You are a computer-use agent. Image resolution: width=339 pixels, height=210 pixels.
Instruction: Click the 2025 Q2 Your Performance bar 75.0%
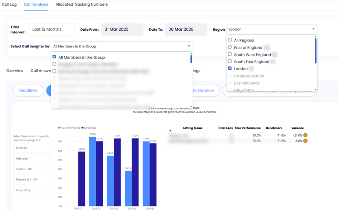coord(92,171)
